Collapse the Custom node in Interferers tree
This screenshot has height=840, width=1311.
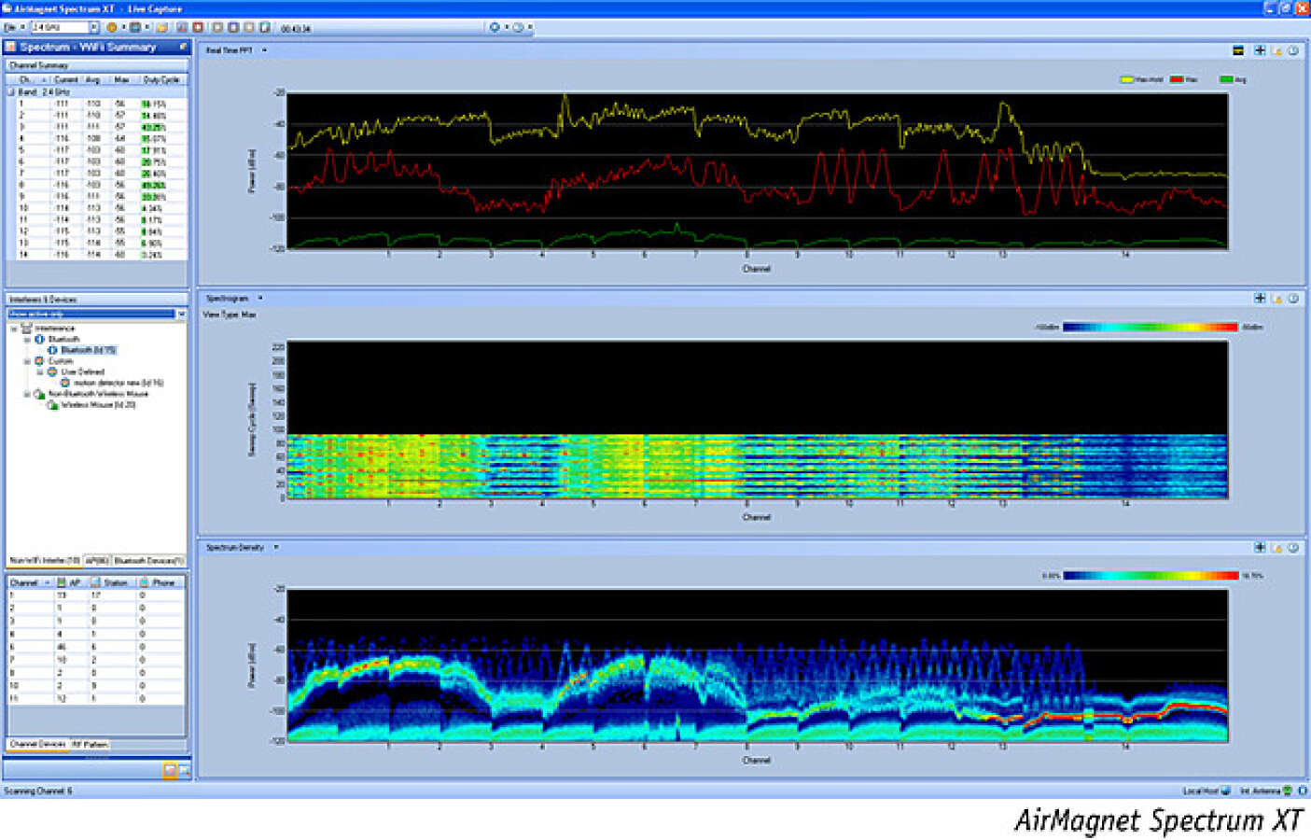pos(27,361)
